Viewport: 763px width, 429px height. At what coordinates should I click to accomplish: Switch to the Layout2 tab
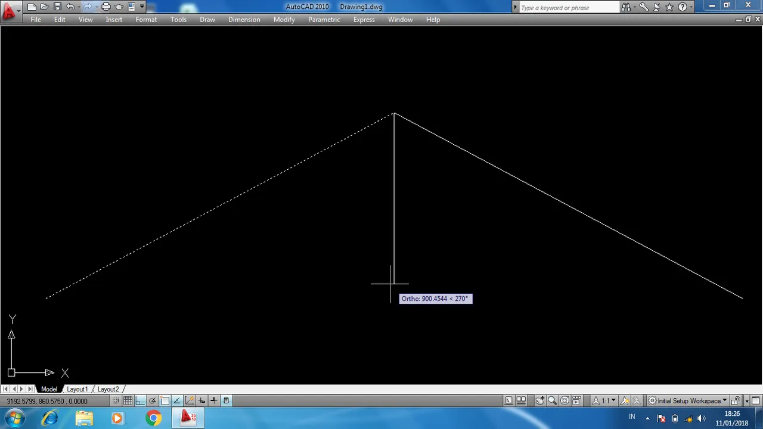[108, 389]
